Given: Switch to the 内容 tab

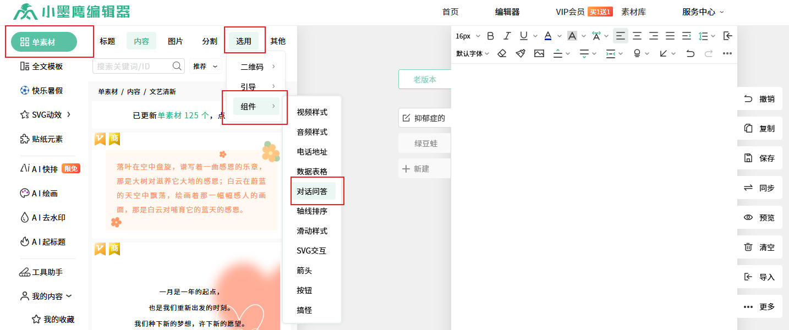Looking at the screenshot, I should click(x=141, y=41).
